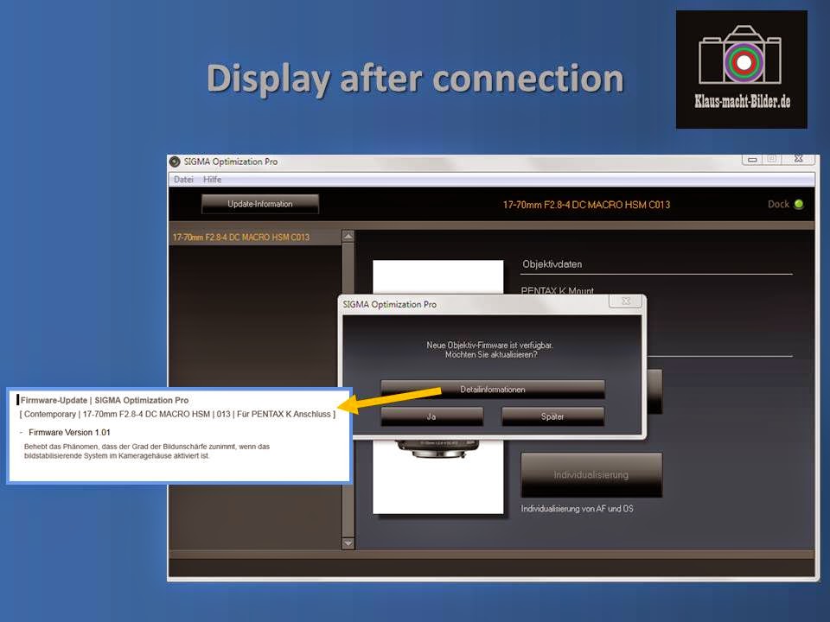Click the lens name heading in the top bar
830x622 pixels.
tap(586, 205)
